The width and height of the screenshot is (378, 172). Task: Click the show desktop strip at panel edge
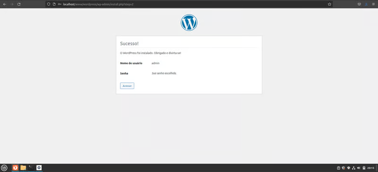pos(377,168)
